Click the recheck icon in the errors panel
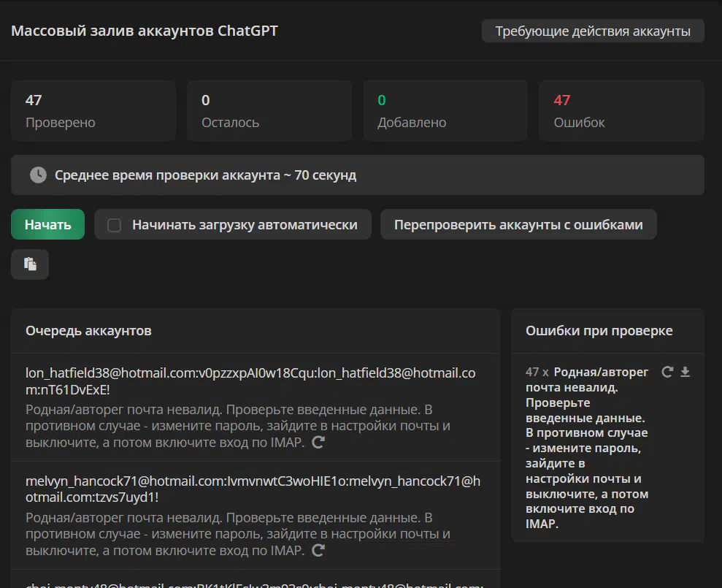This screenshot has height=588, width=722. coord(667,372)
